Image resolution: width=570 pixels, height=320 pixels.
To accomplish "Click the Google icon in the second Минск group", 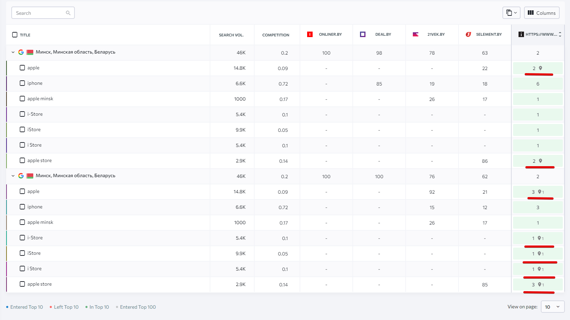I will pyautogui.click(x=21, y=176).
